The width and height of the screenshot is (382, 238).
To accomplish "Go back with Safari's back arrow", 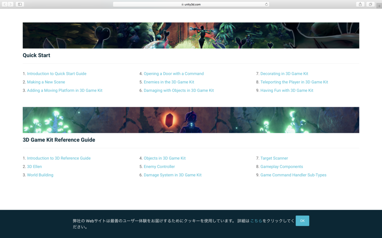I will 4,4.
